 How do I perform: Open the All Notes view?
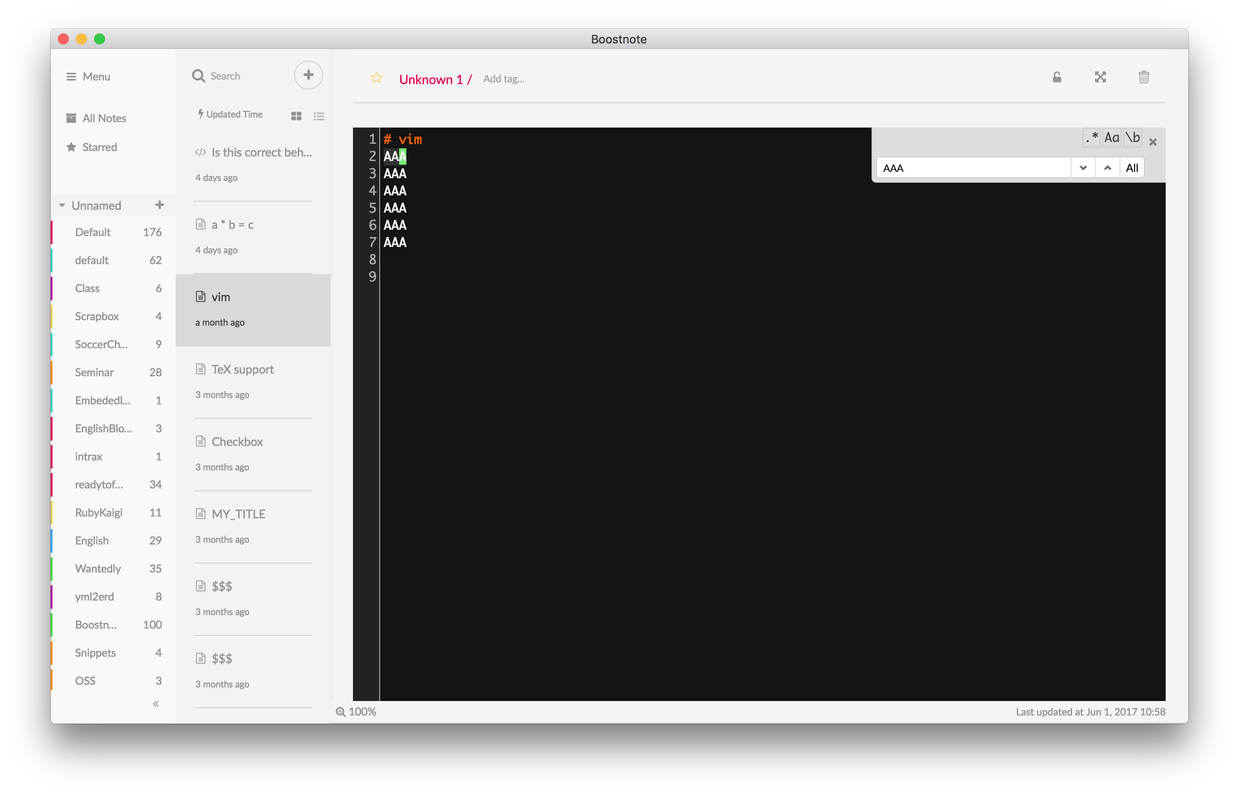pos(104,118)
